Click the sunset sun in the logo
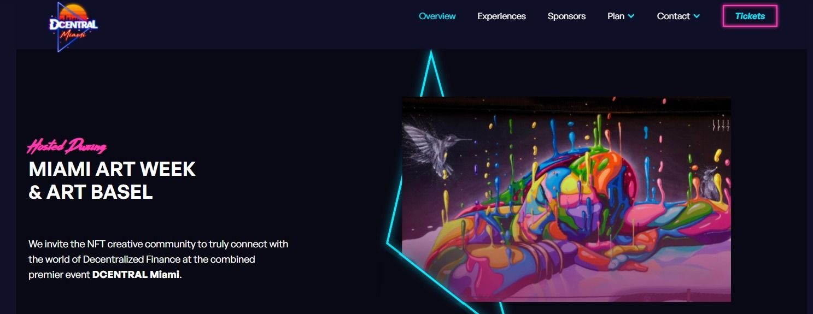The image size is (813, 314). (73, 12)
